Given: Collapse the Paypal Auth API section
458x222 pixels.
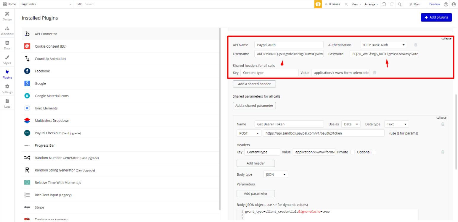Looking at the screenshot, I should [x=446, y=39].
